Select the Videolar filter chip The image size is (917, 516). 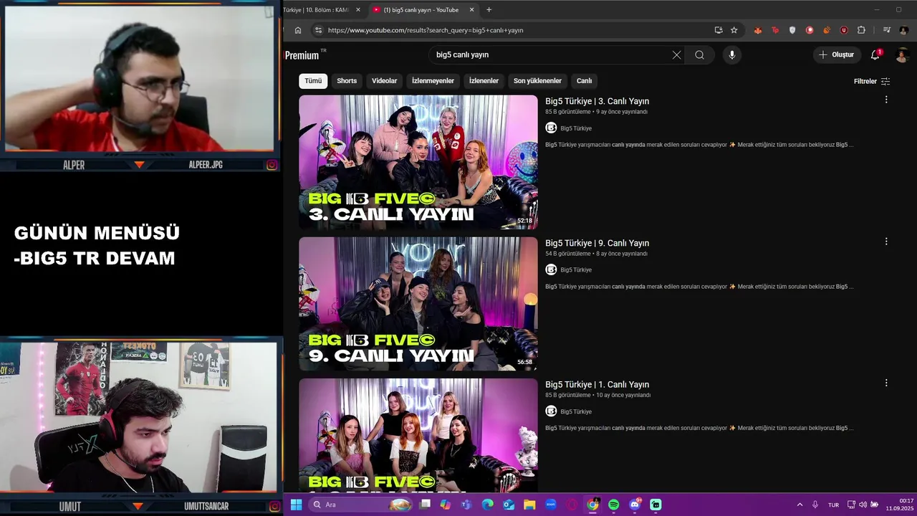(384, 81)
